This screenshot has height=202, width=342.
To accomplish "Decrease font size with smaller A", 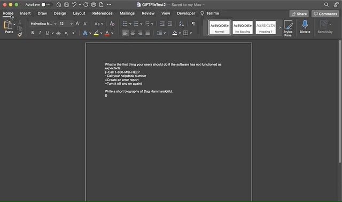I will (85, 23).
